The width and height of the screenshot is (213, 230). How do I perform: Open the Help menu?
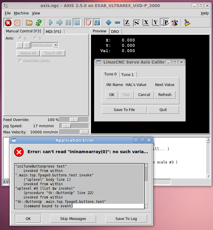[x=205, y=13]
